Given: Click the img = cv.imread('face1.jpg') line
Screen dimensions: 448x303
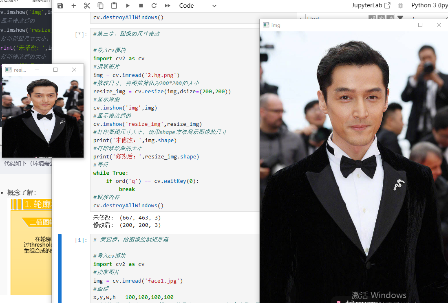Looking at the screenshot, I should (138, 281).
